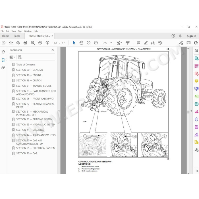Screen dimensions: 199x199
Task: Close the TN55D document tab
Action: pyautogui.click(x=52, y=36)
